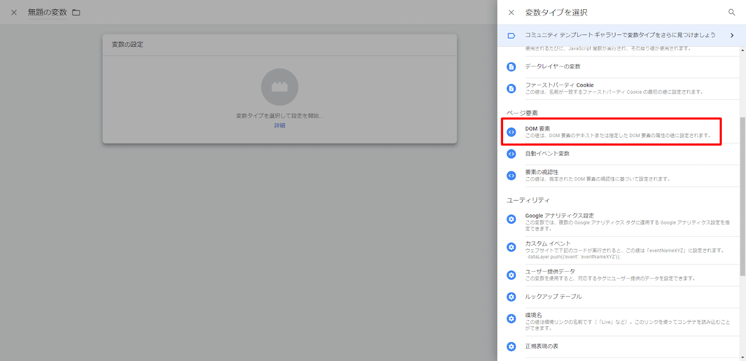Click the データレイヤーの変数 document icon
746x361 pixels.
(511, 67)
